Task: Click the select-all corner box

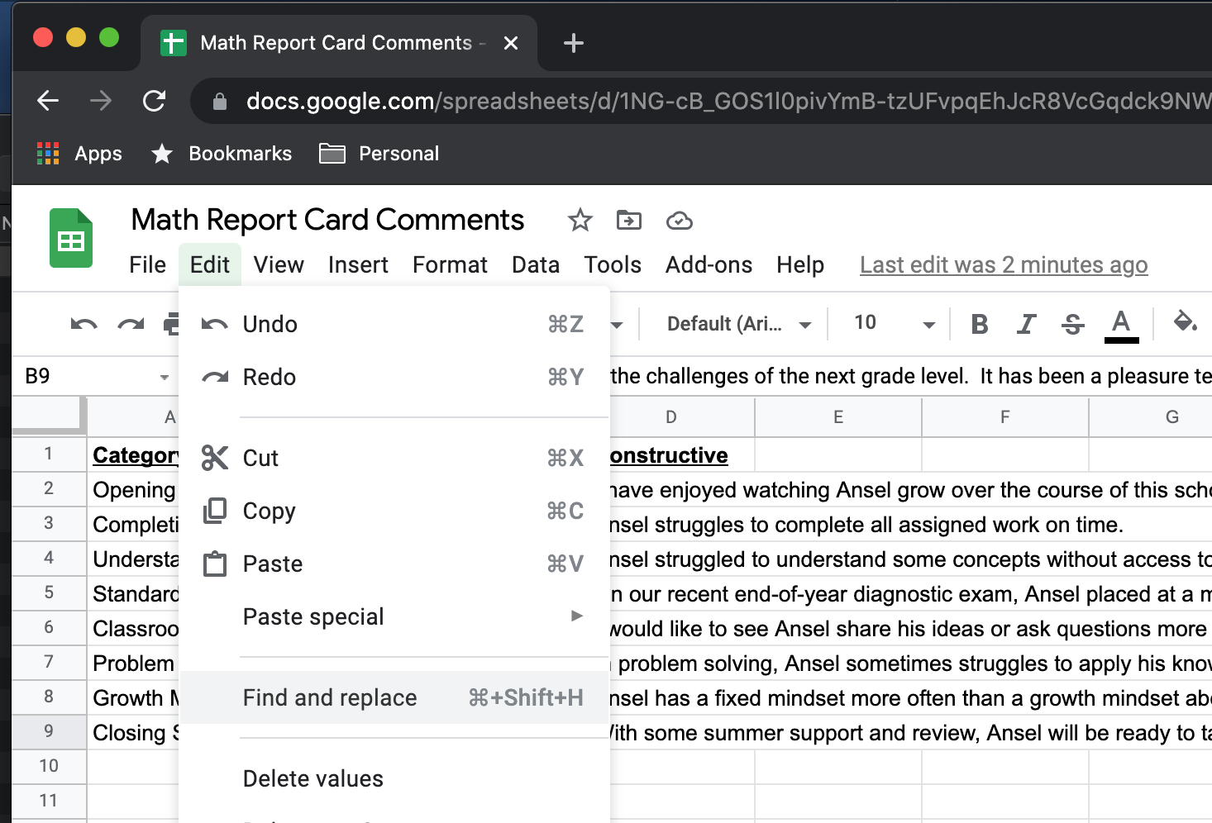Action: 49,416
